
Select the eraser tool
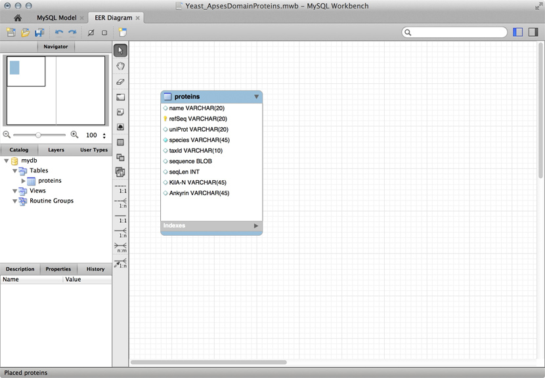pyautogui.click(x=120, y=82)
